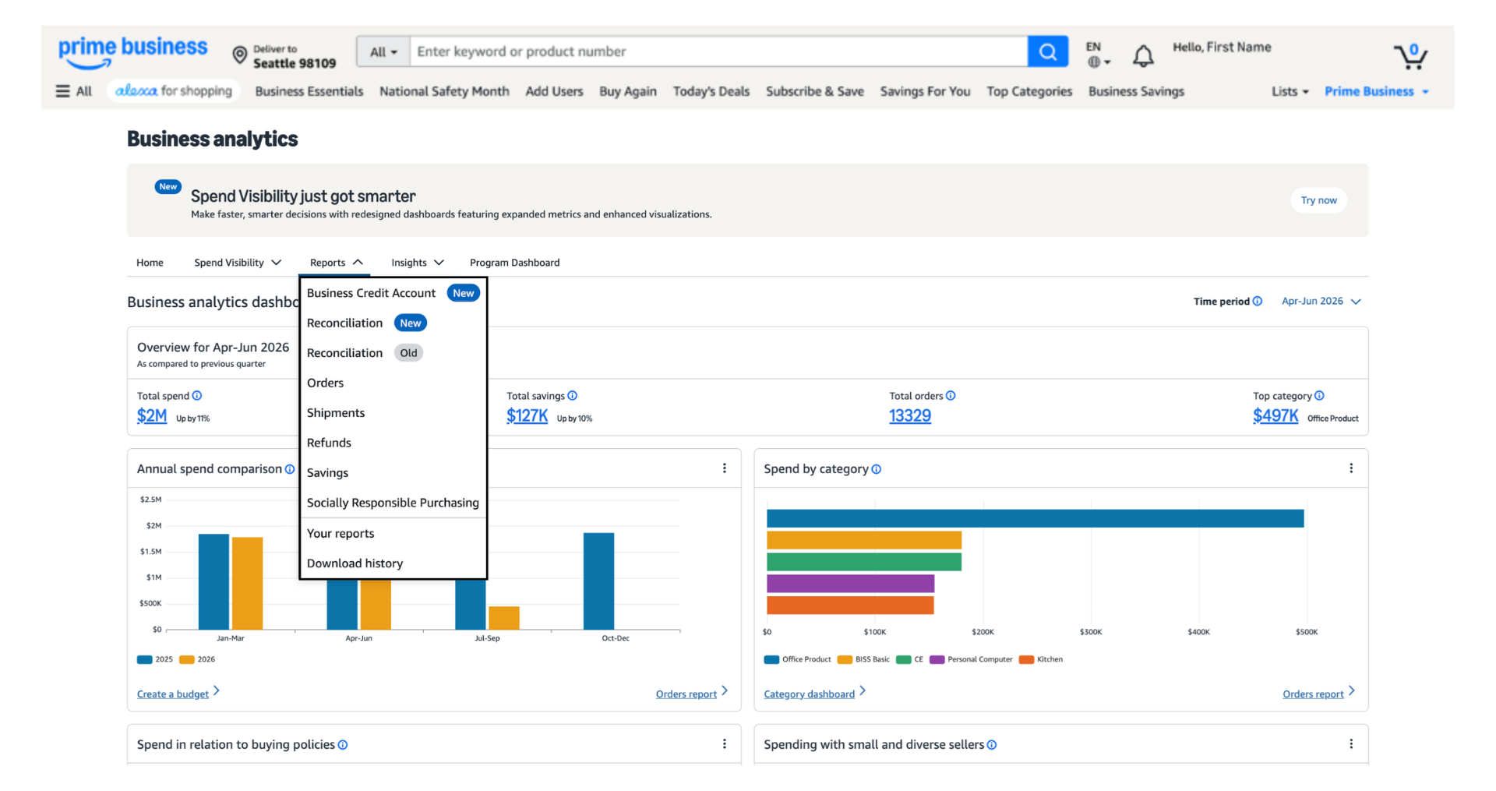
Task: Click the Total savings info icon
Action: pos(573,396)
